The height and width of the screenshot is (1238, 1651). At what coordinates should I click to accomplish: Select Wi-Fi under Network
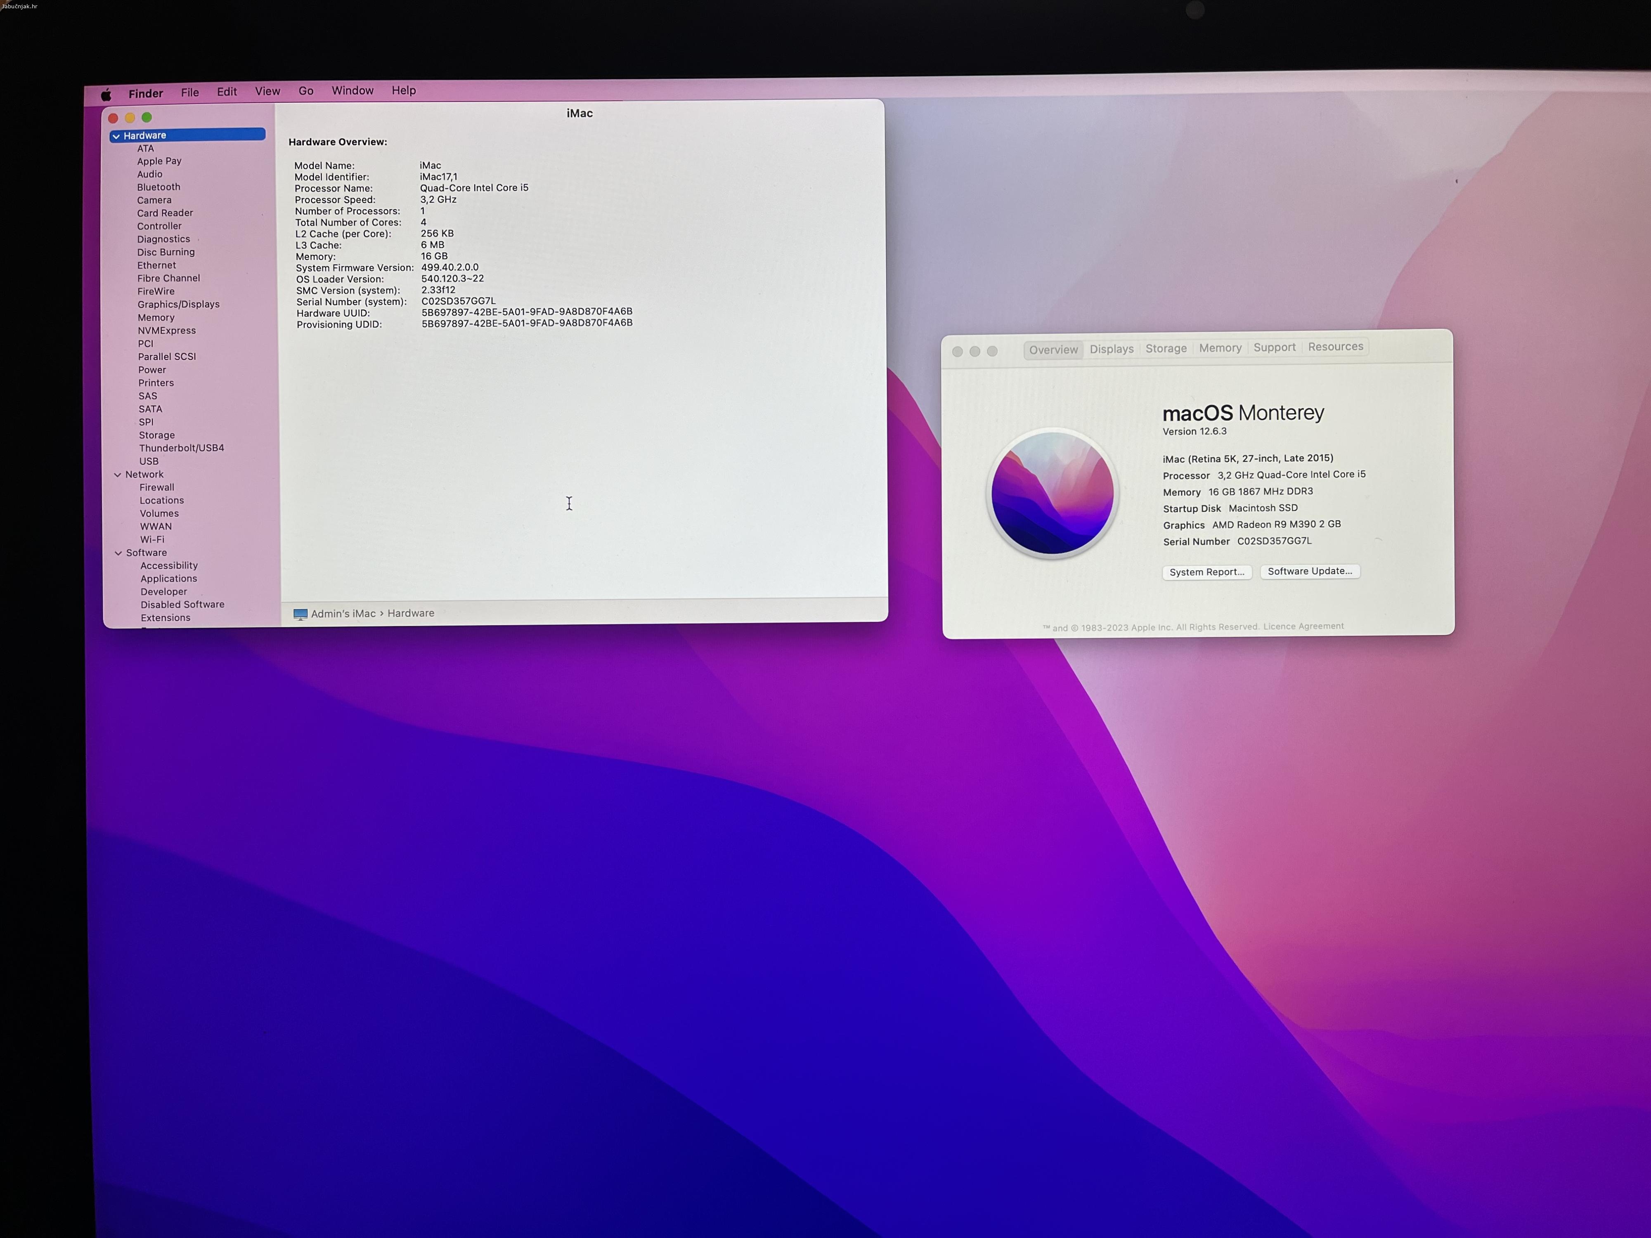click(152, 539)
